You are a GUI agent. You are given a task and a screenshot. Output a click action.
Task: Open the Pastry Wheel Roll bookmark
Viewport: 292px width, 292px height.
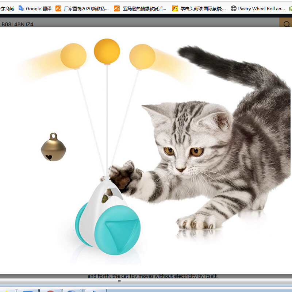click(x=258, y=8)
